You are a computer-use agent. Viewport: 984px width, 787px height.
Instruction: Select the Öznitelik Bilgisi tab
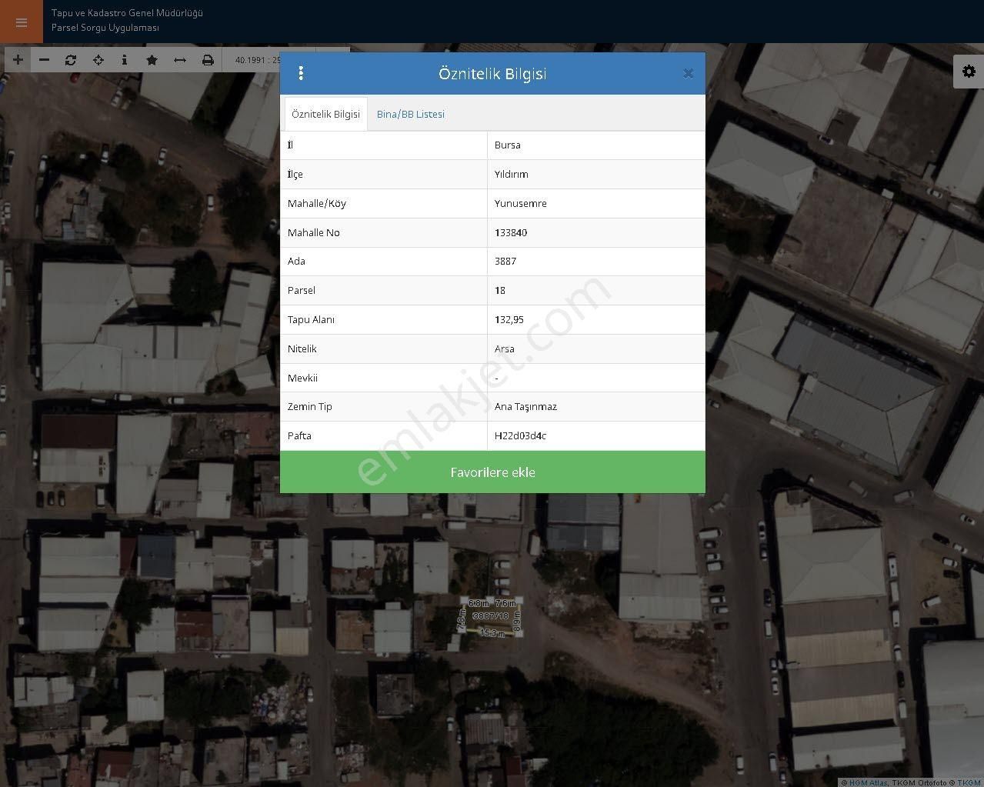click(325, 115)
